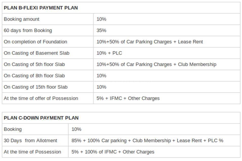
Task: Click On Casting of 15th floor Slab
Action: 35,87
